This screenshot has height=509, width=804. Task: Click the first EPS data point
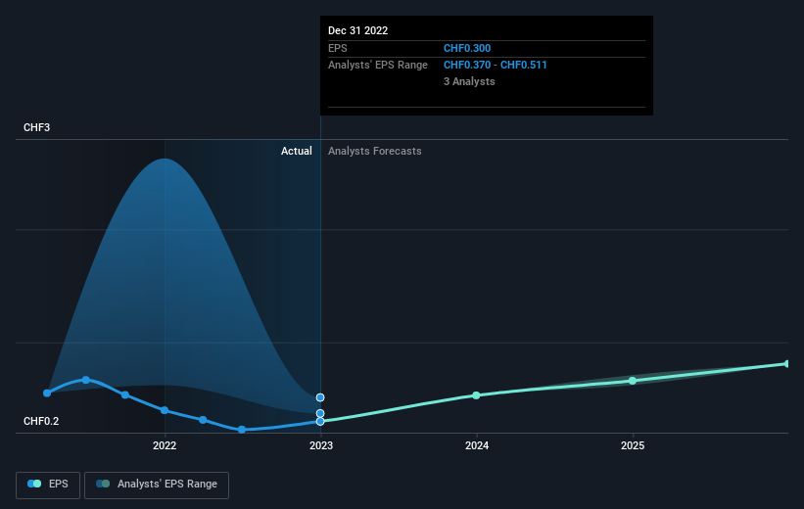(47, 393)
